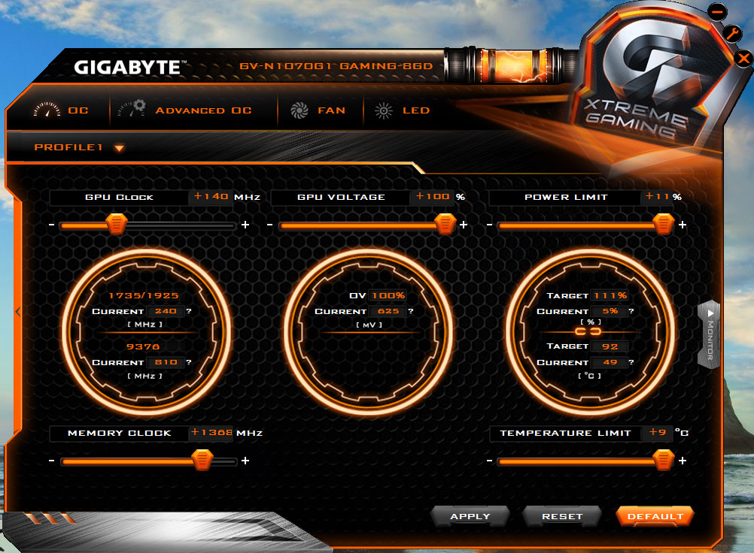This screenshot has width=754, height=553.
Task: Click the GPU Voltage +100 value field
Action: point(432,197)
